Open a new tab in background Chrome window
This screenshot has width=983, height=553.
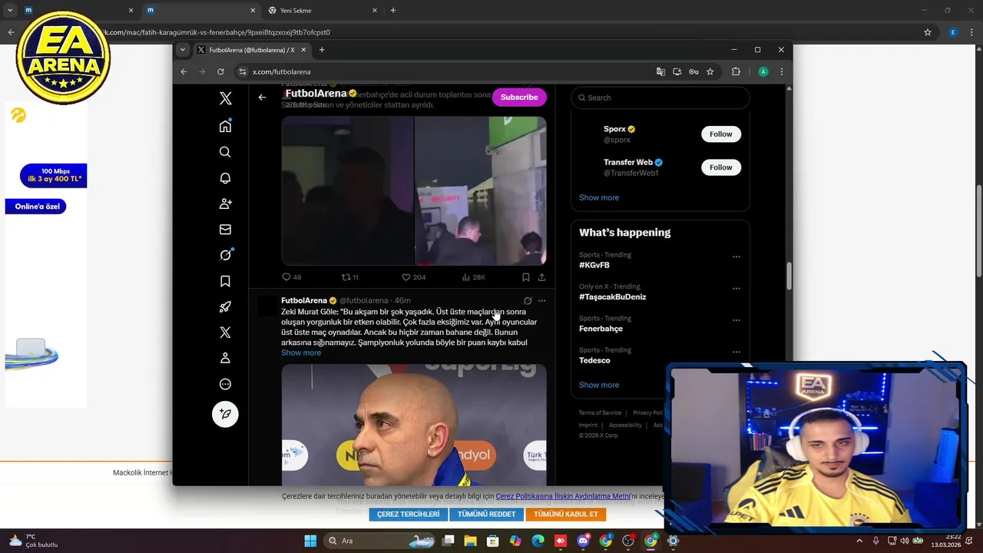[393, 11]
